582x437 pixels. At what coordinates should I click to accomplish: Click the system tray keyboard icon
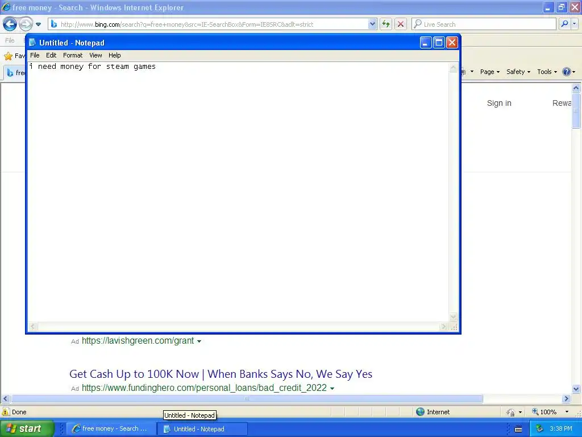point(518,429)
